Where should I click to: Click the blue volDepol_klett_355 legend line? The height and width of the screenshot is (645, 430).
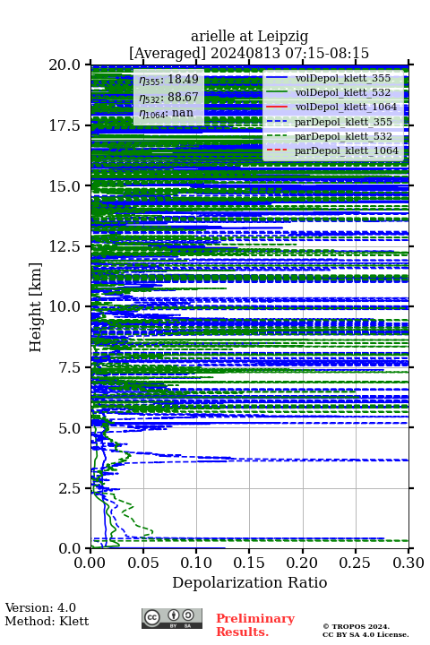tap(277, 78)
